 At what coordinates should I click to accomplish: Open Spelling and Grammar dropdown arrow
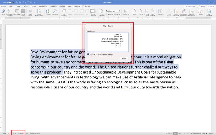point(12,11)
